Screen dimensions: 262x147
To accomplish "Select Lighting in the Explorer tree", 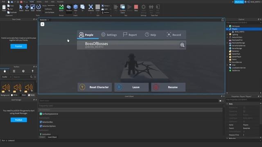I will [235, 34].
